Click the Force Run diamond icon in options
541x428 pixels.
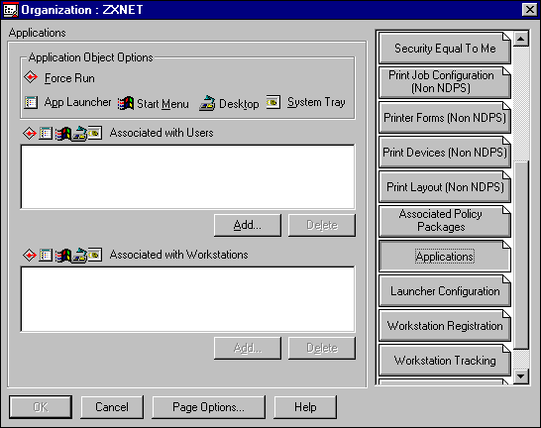tap(31, 77)
